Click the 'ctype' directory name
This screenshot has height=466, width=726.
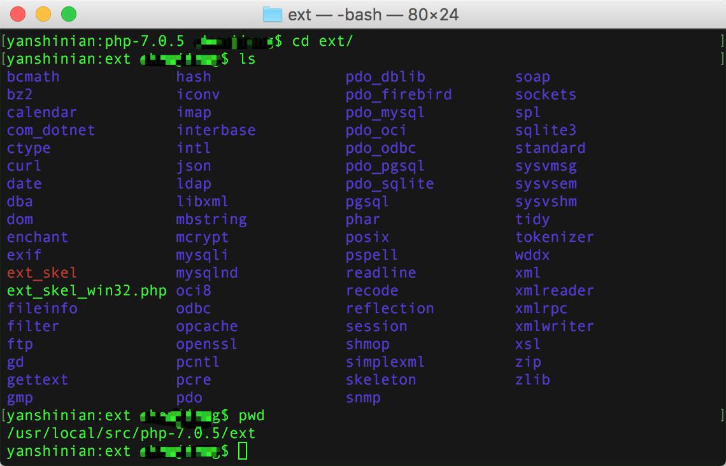pos(29,148)
